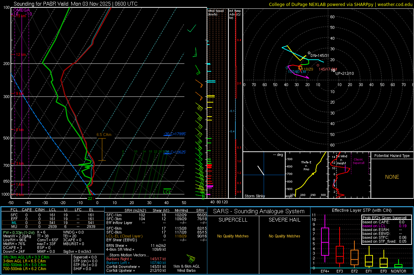Click the SRH (m2/s2) column header
The width and height of the screenshot is (414, 275).
pos(135,210)
